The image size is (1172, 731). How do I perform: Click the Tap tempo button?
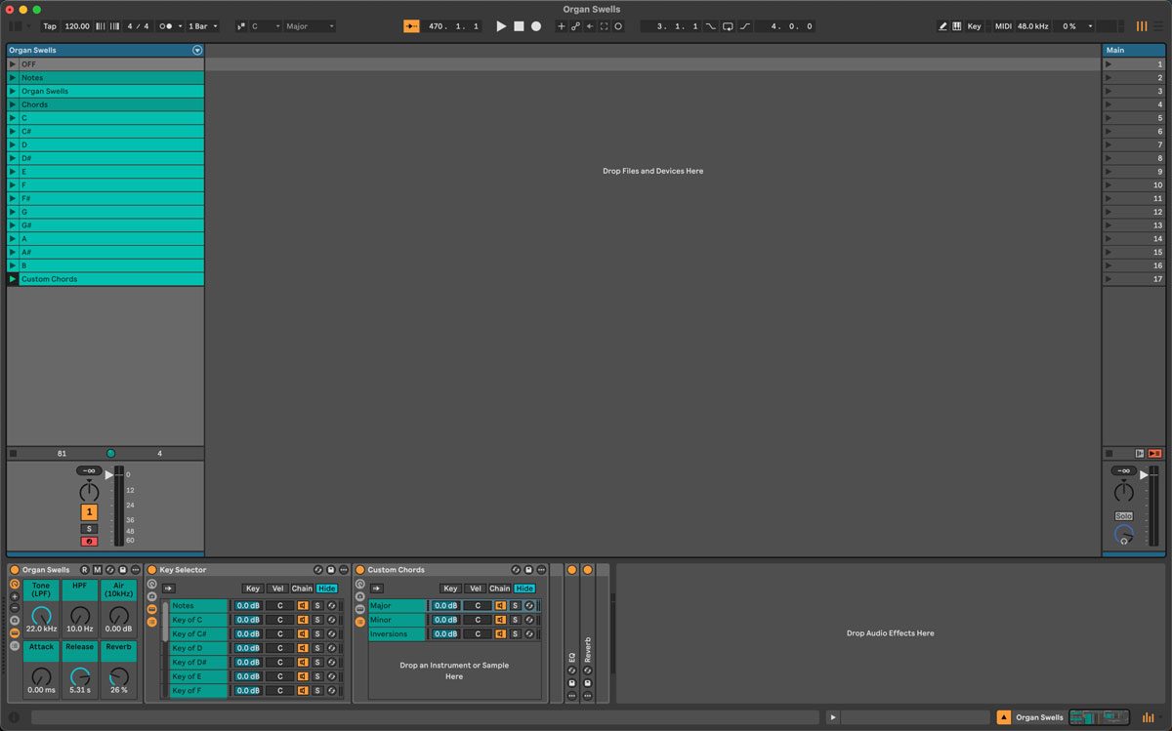[x=49, y=26]
